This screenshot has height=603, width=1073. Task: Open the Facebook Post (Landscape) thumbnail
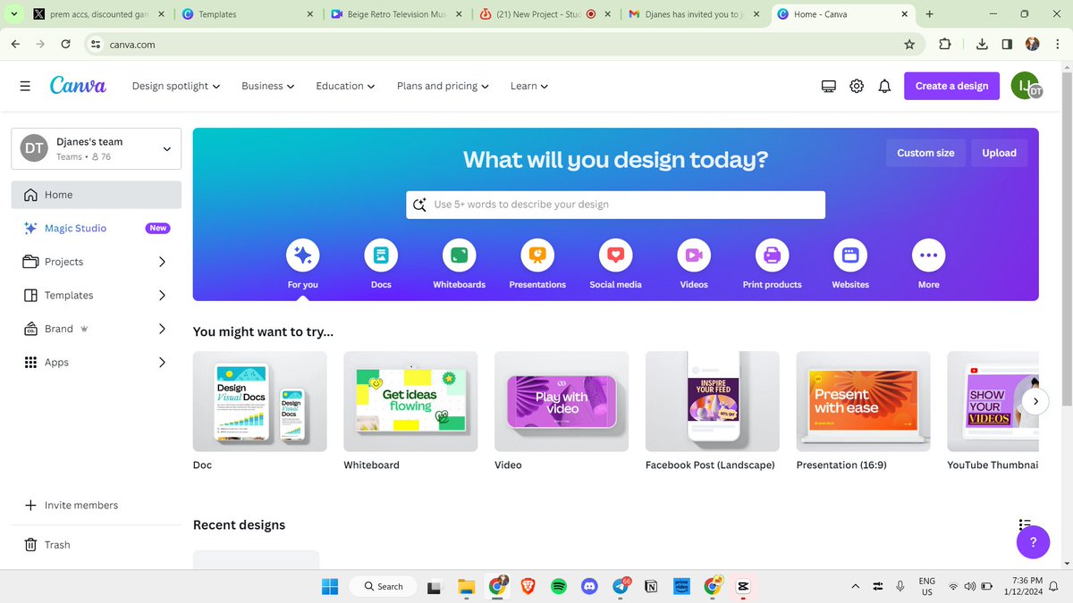point(713,401)
